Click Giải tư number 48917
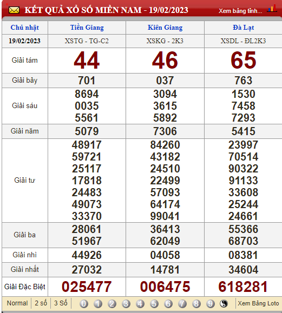282x313 pixels. 87,145
